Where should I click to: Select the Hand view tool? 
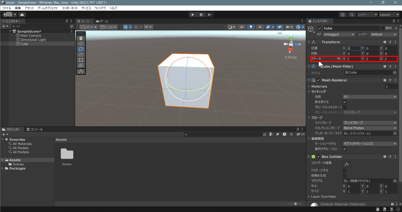click(81, 38)
